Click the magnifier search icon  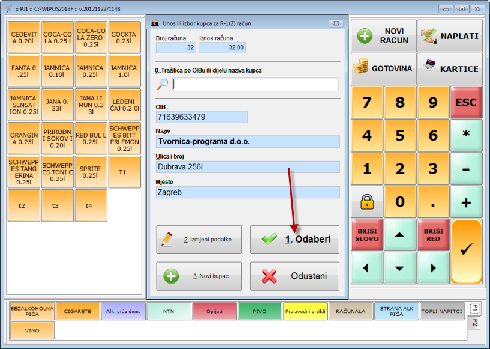click(162, 84)
